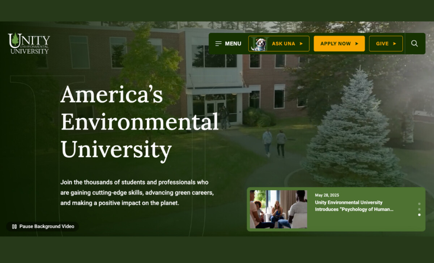Open the news card photo thumbnail
434x263 pixels.
point(278,209)
